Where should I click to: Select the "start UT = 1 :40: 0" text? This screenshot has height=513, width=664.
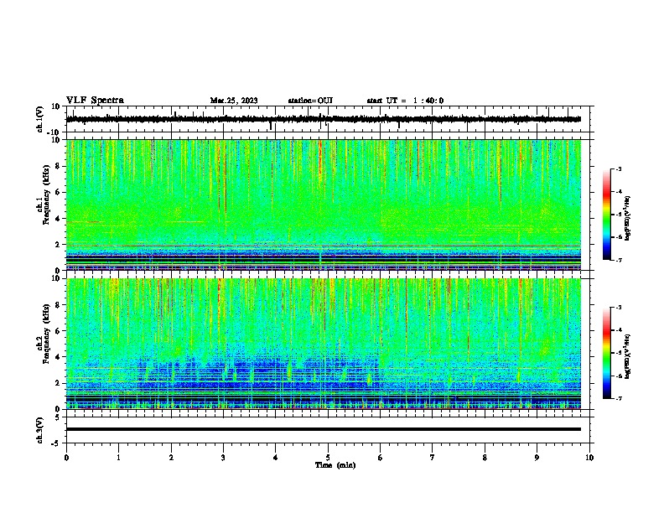point(405,101)
